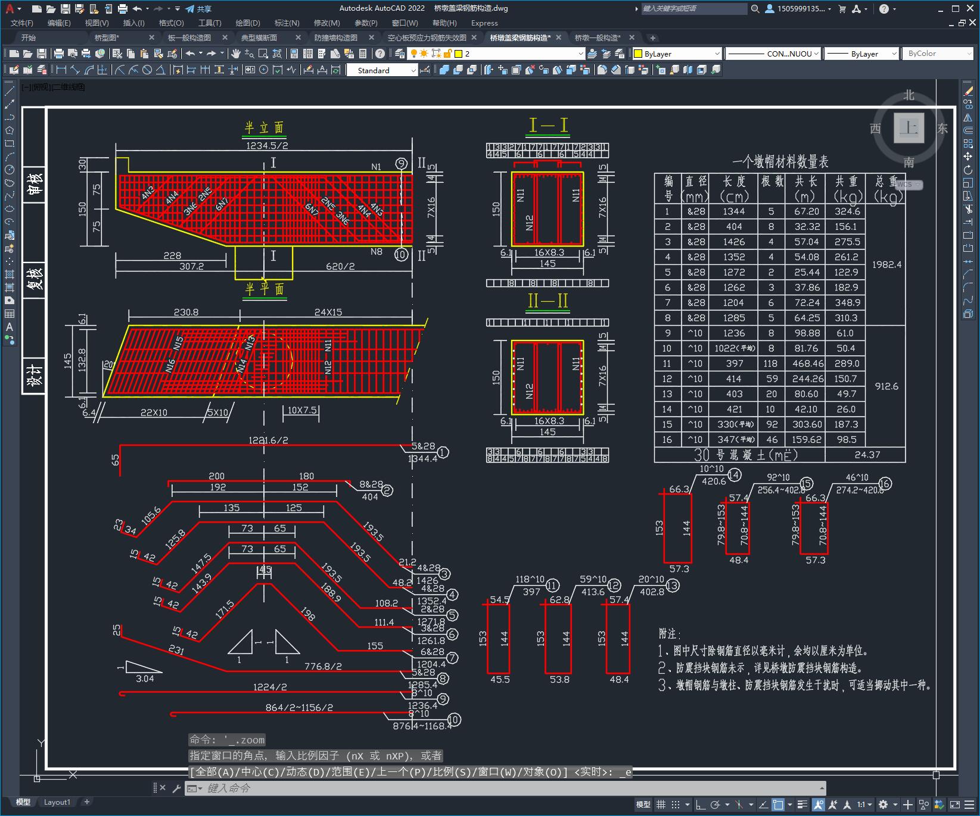
Task: Open workspace switching gear icon
Action: 883,805
